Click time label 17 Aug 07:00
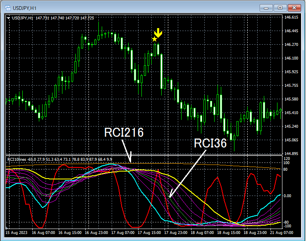This screenshot has height=241, width=306. 123,233
